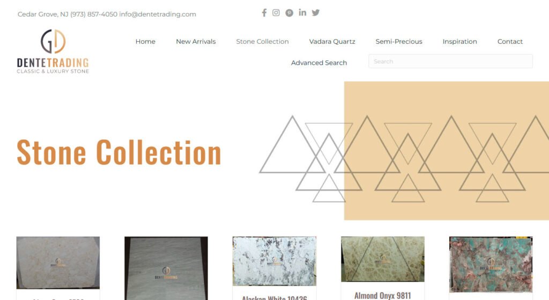Open the Twitter bird icon

tap(316, 13)
